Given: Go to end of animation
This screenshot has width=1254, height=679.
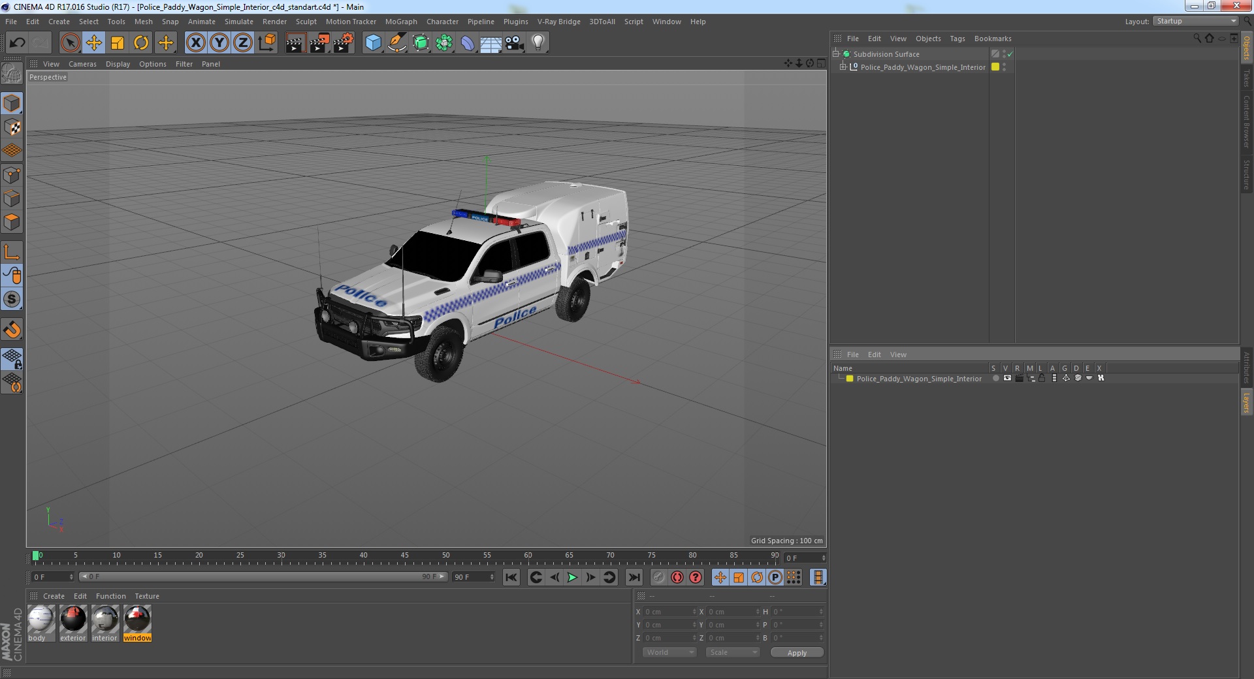Looking at the screenshot, I should (634, 577).
